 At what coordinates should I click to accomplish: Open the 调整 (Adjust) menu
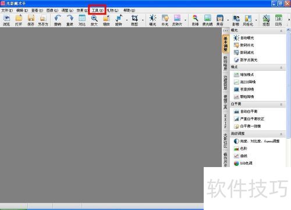click(68, 10)
